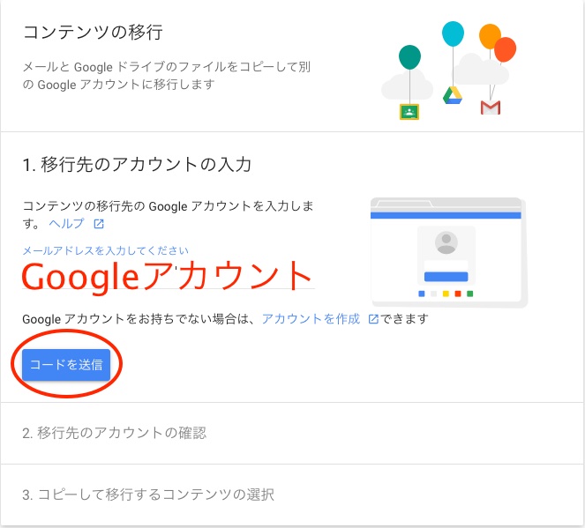Open the ヘルプ help link
The width and height of the screenshot is (585, 528).
[66, 224]
